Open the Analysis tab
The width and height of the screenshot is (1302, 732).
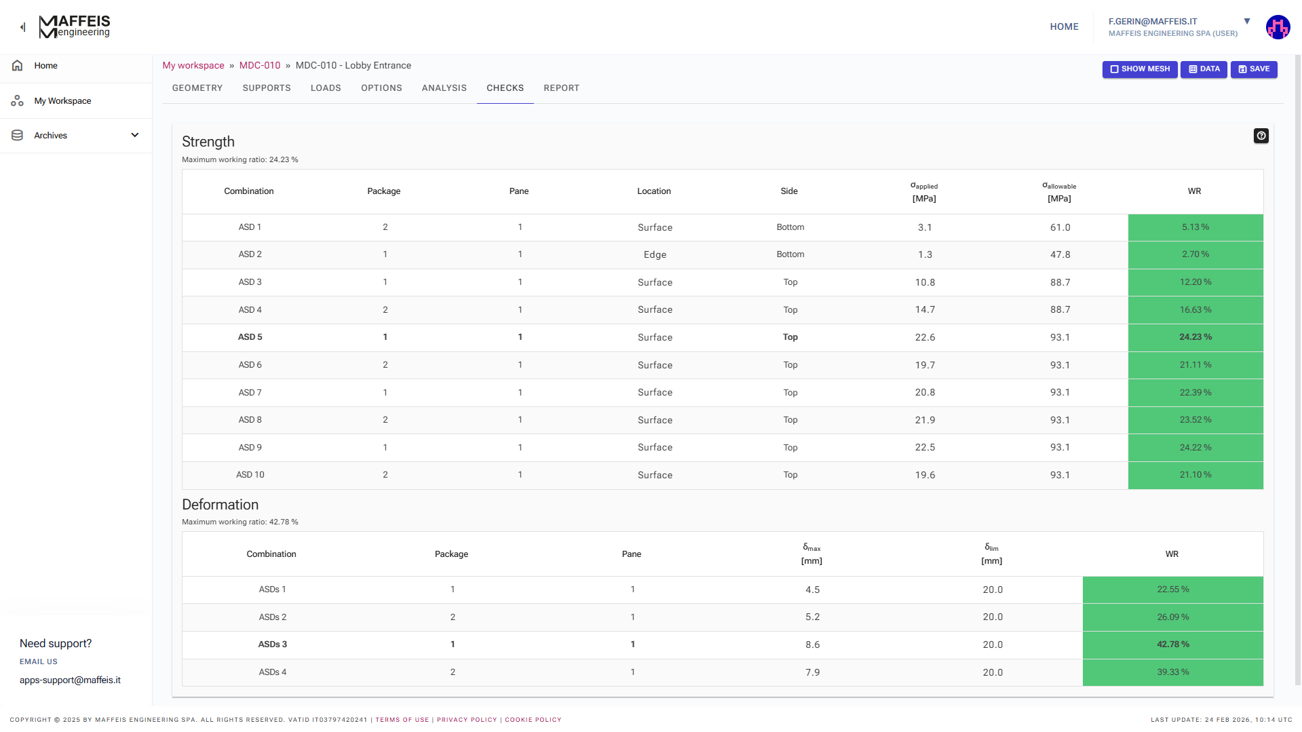pos(444,88)
